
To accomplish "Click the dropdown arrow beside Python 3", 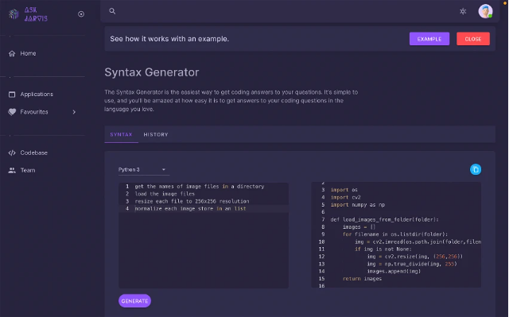I will pyautogui.click(x=164, y=169).
